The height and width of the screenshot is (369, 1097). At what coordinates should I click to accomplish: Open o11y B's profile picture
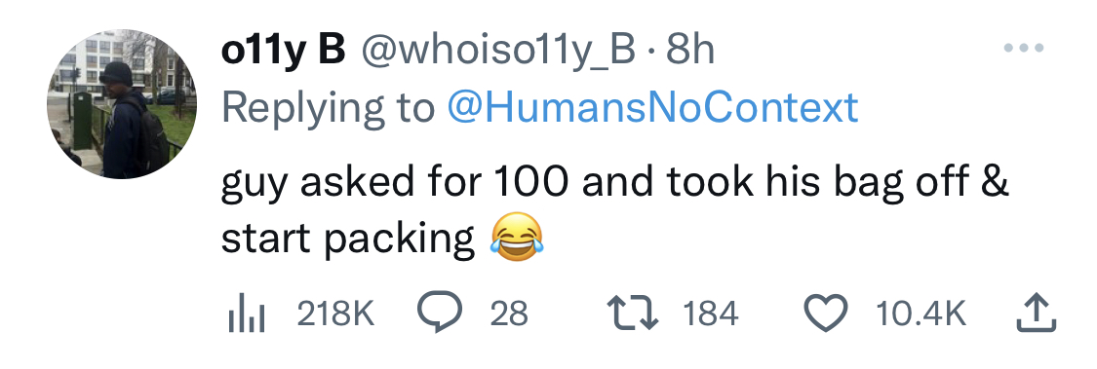[122, 103]
